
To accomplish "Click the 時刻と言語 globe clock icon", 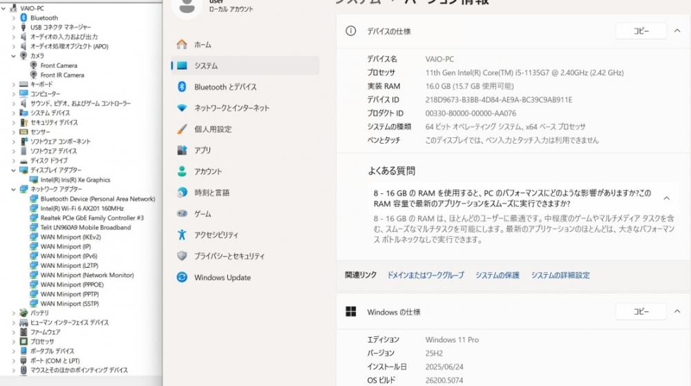I will pos(182,193).
